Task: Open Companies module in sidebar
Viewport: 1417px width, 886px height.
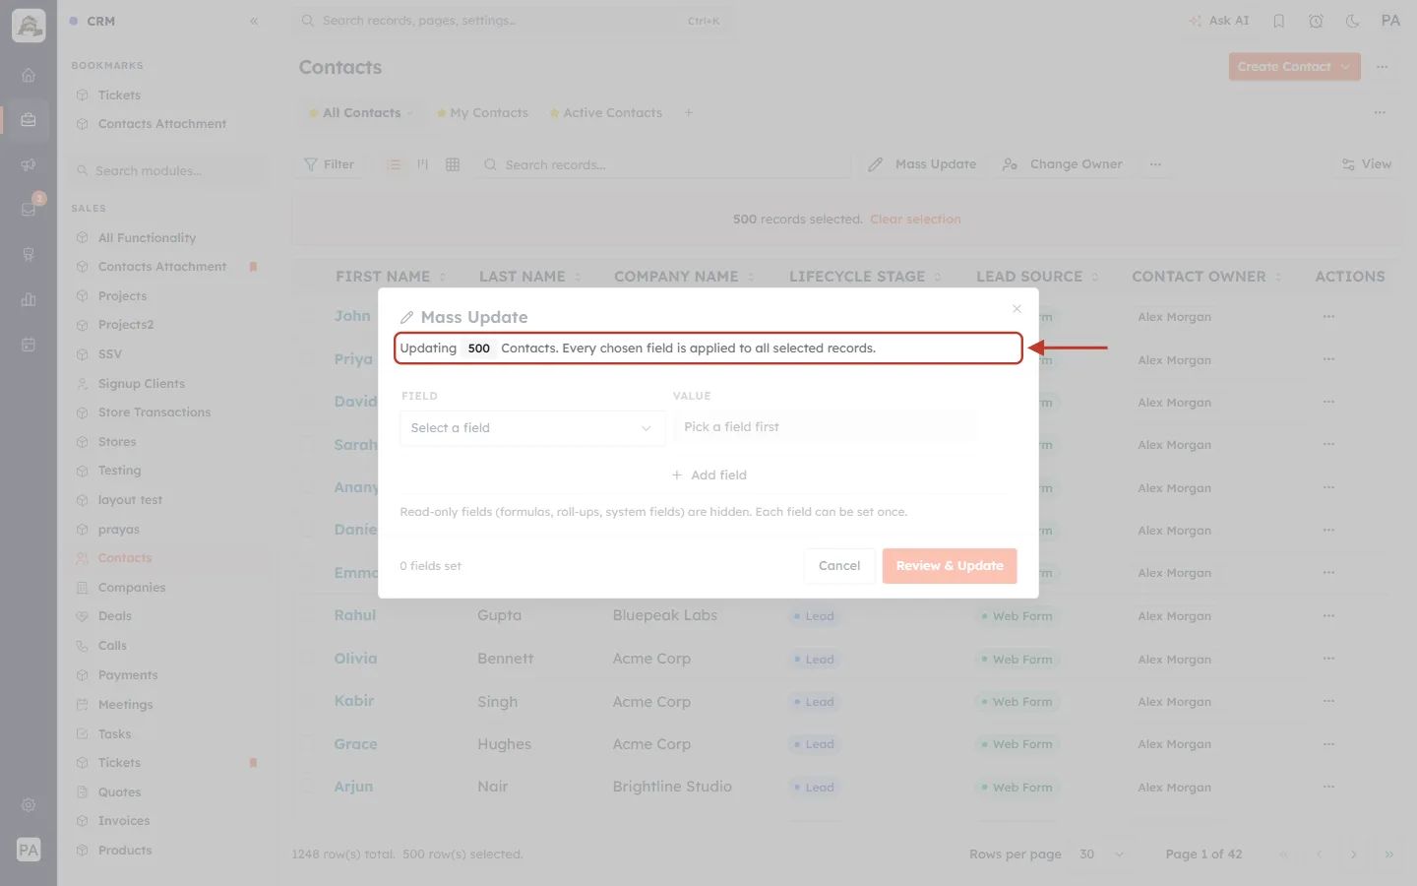Action: pos(132,588)
